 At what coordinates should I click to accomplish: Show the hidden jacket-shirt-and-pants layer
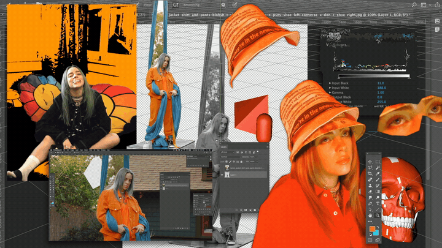[222, 168]
